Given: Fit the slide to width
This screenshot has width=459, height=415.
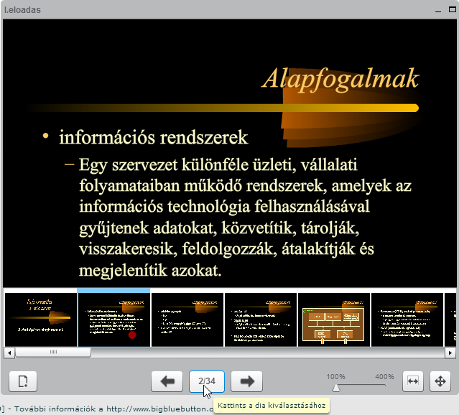Looking at the screenshot, I should point(413,381).
